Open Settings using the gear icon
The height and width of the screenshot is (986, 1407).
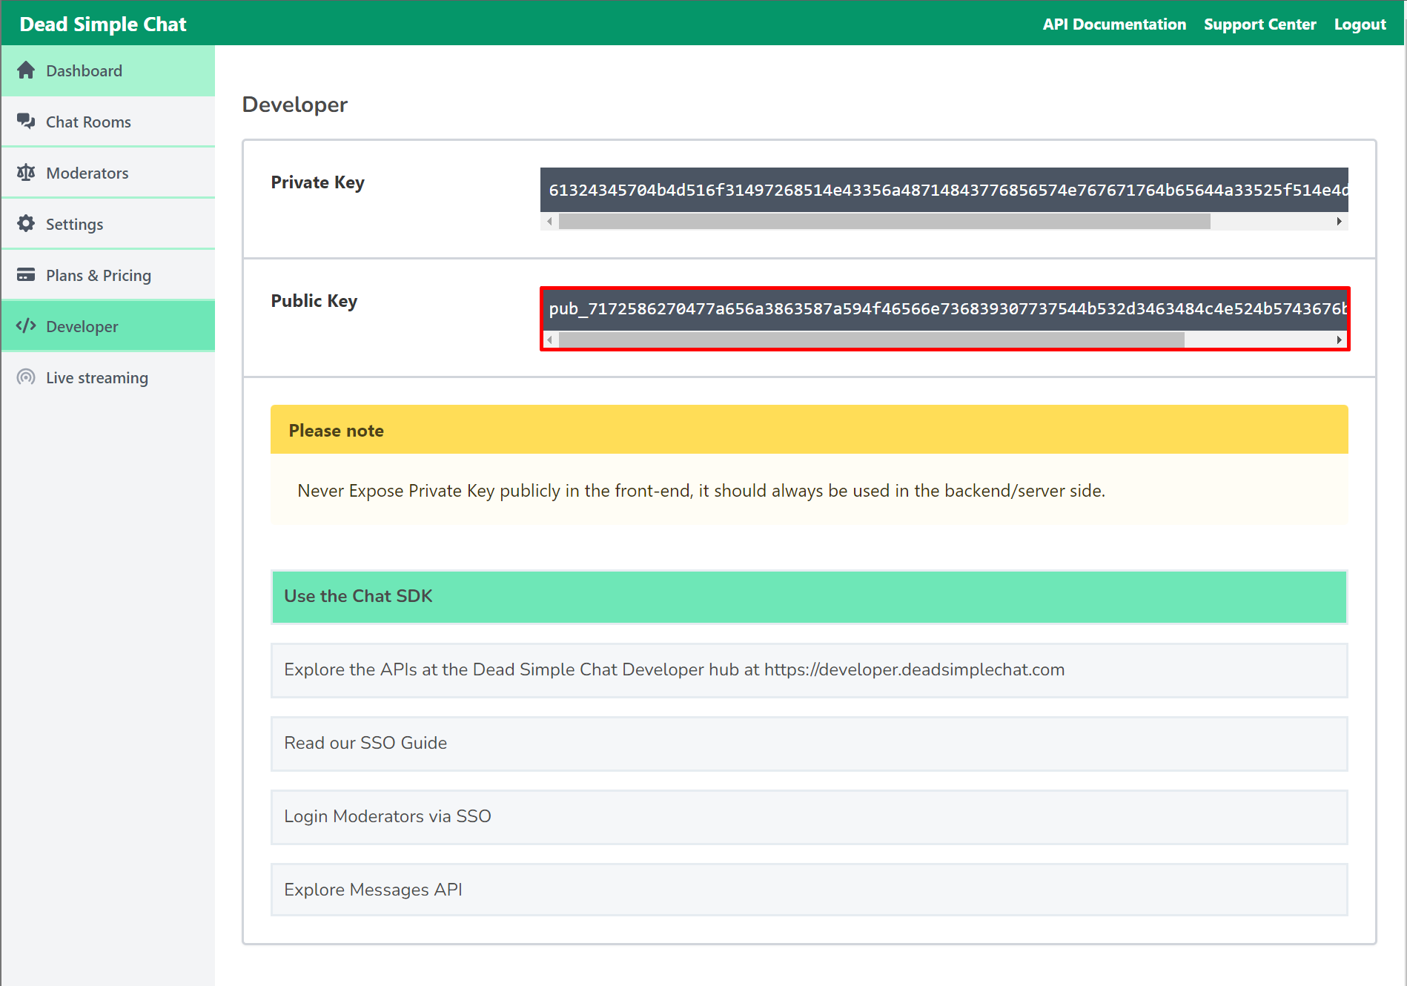(27, 223)
